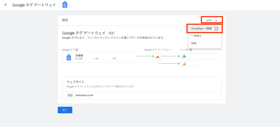The width and height of the screenshot is (280, 127).
Task: Click description text about ファーストパーティ ドメイン
Action: coord(113,38)
